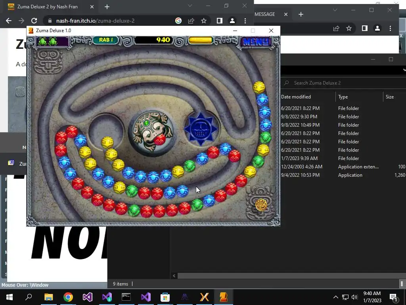Click the yellow Zuma progress bar
This screenshot has width=406, height=305.
tap(200, 40)
